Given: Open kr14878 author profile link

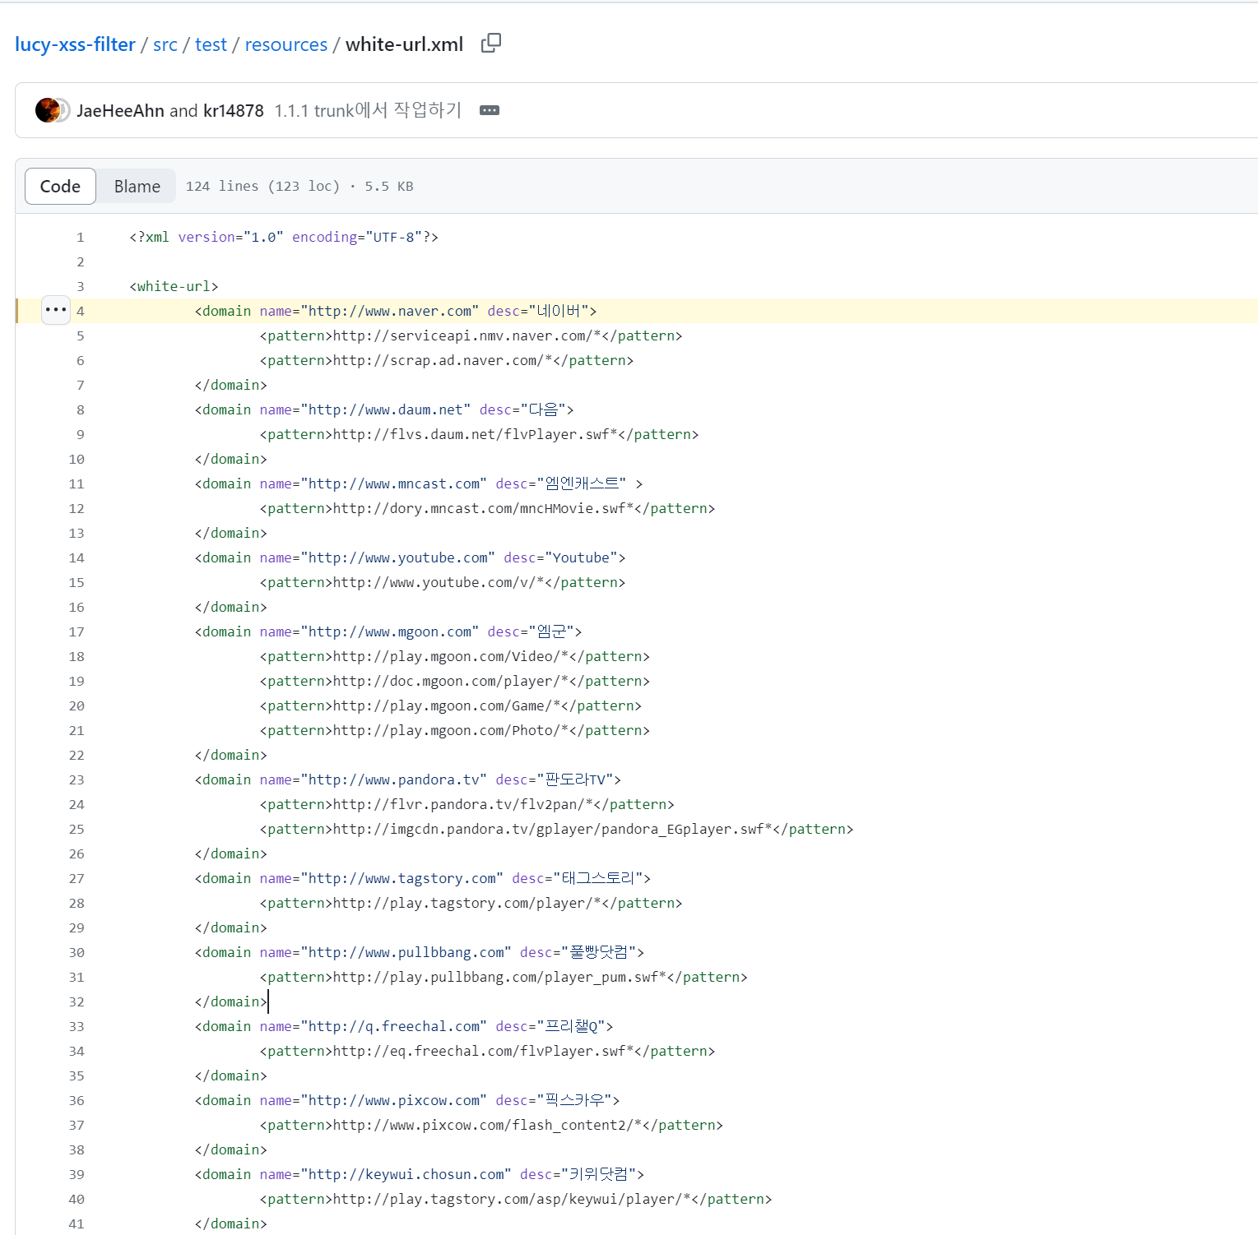Looking at the screenshot, I should click(234, 110).
